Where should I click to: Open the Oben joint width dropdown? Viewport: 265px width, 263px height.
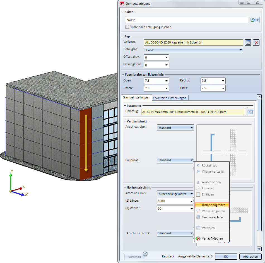(167, 81)
